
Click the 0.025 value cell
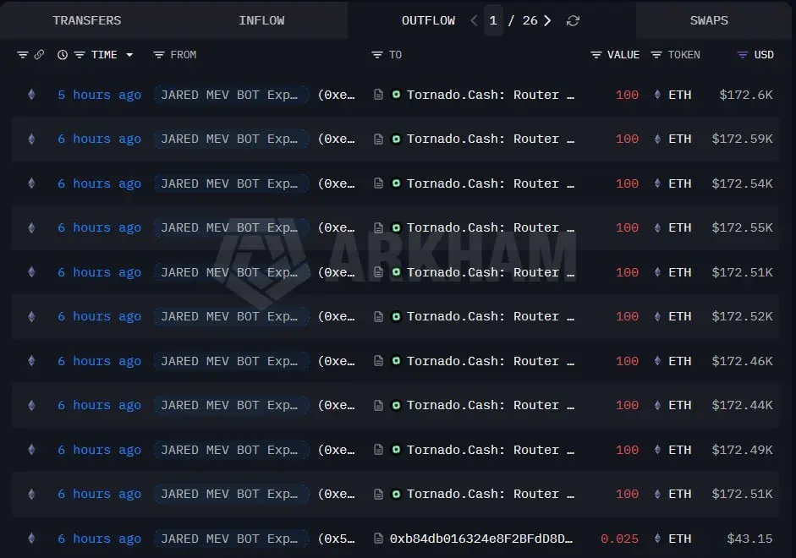coord(619,539)
